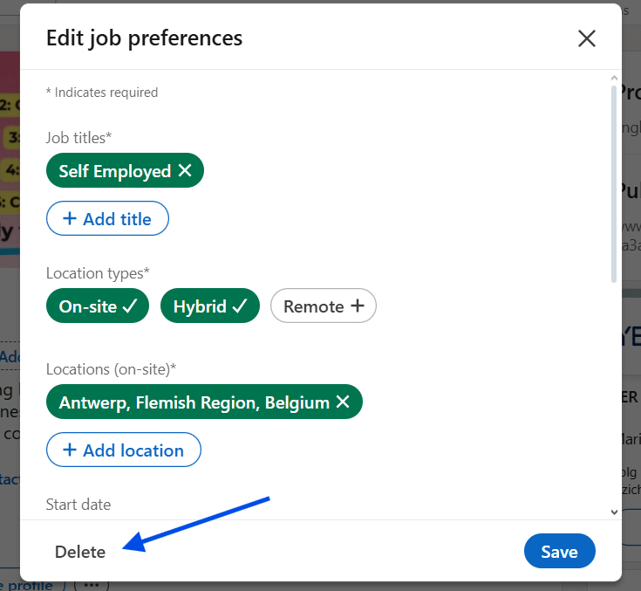Open the more options ellipsis behind dialog

tap(91, 585)
